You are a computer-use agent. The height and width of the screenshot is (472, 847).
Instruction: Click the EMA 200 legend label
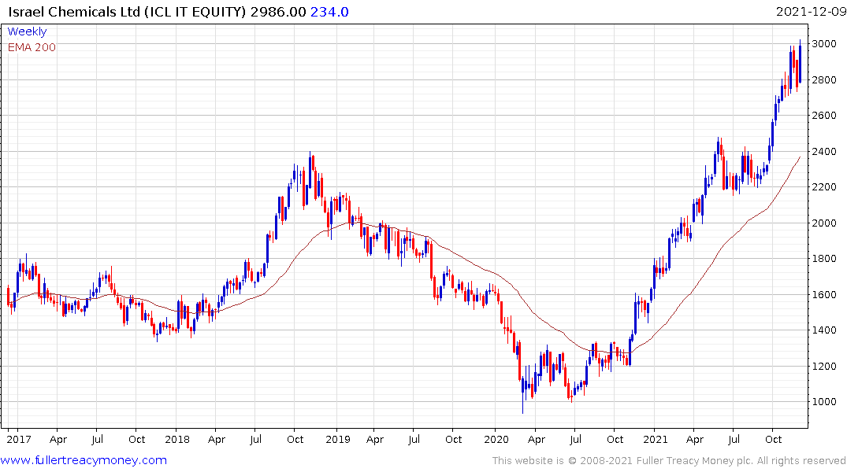(x=32, y=47)
